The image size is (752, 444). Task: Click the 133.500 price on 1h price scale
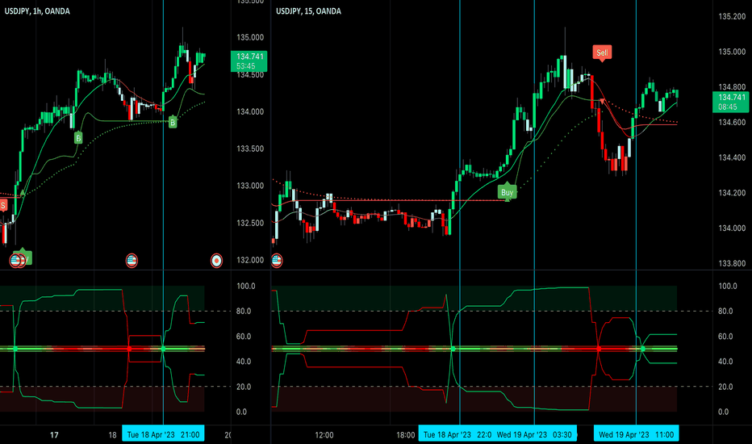[250, 149]
